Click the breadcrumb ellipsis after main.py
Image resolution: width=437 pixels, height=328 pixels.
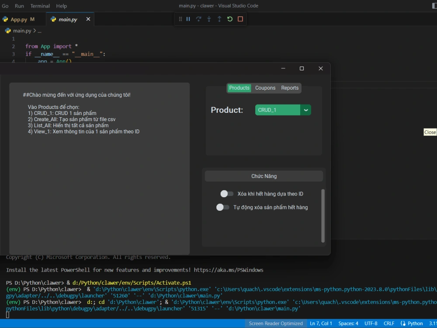pyautogui.click(x=40, y=31)
